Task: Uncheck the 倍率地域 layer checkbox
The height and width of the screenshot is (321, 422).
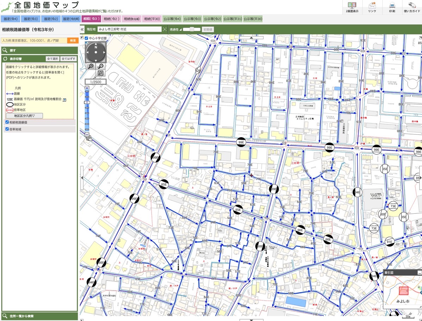Action: click(7, 129)
